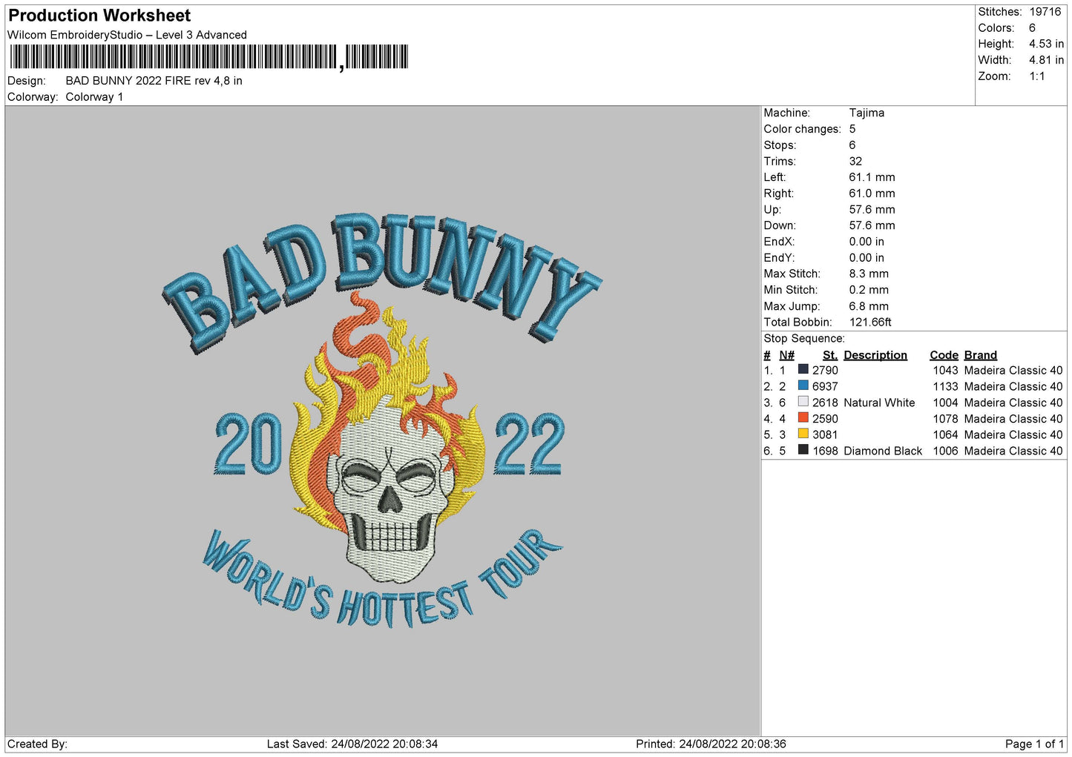Screen dimensions: 1072x757
Task: Click the 'Production Worksheet' title
Action: click(99, 16)
